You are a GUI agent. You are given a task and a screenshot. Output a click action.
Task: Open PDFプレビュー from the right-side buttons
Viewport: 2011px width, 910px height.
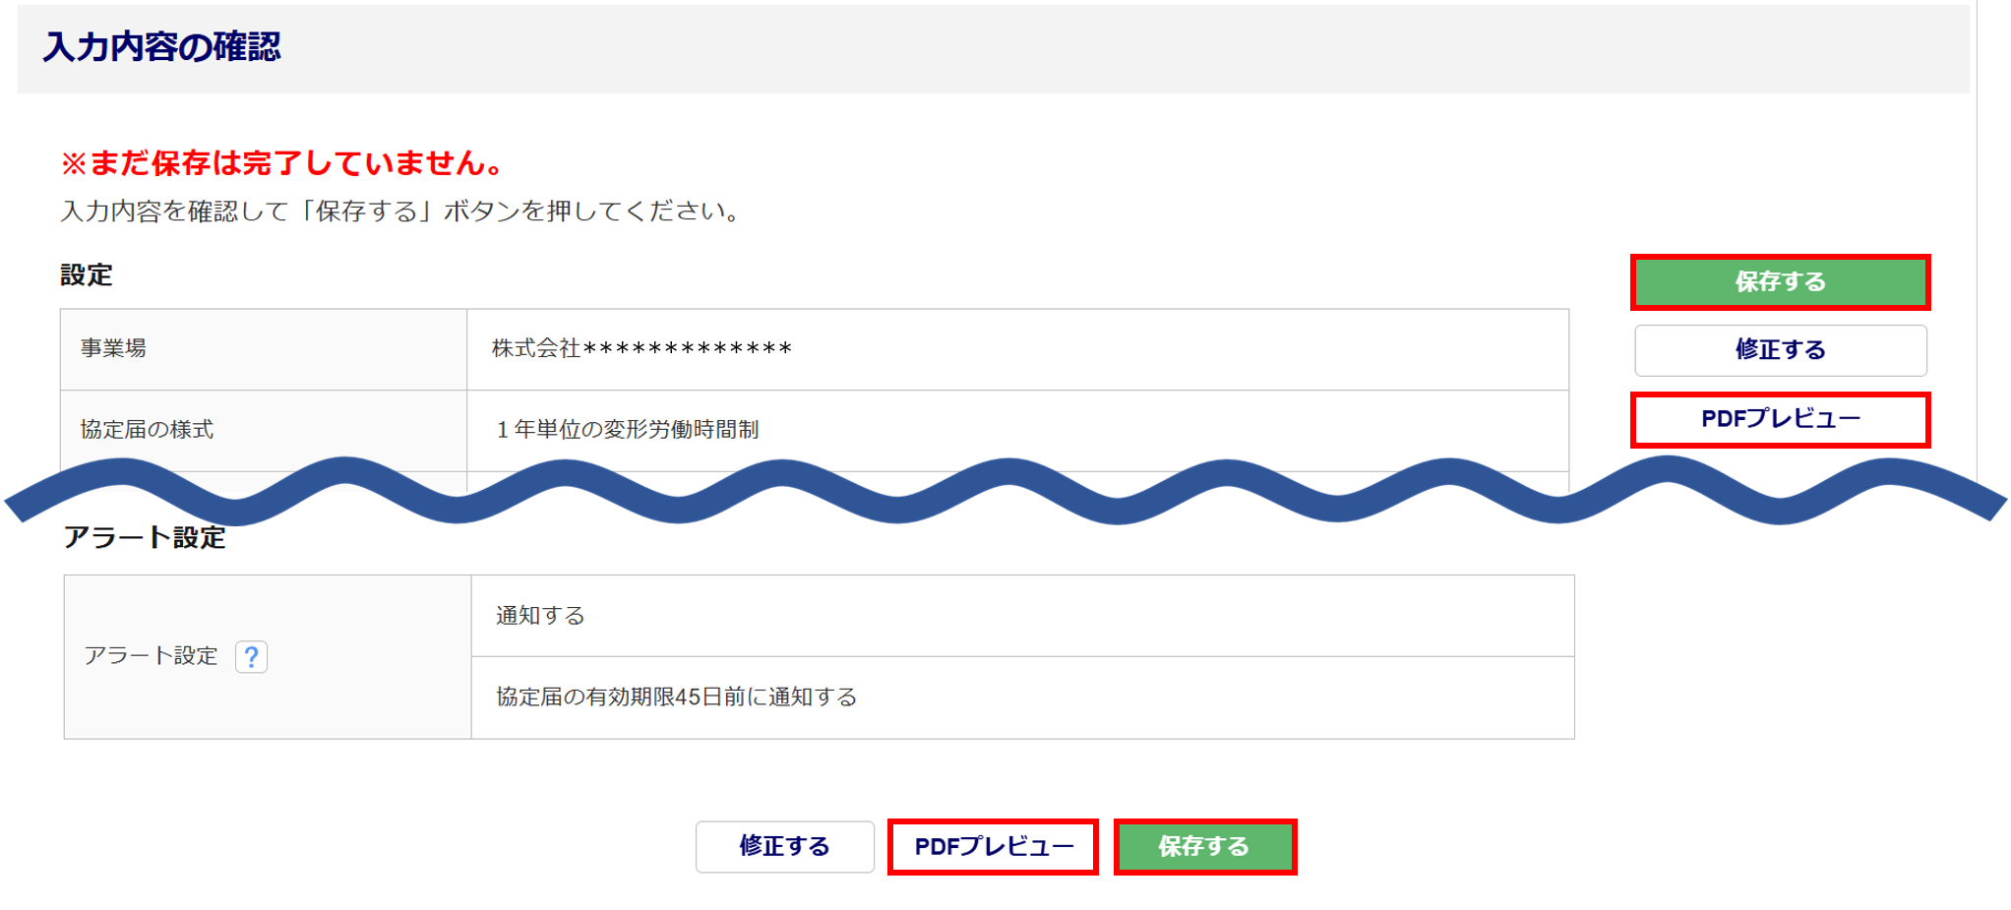pos(1780,419)
